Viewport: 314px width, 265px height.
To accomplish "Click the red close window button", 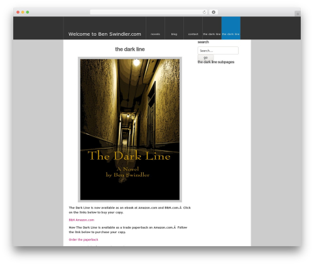I will pyautogui.click(x=18, y=12).
